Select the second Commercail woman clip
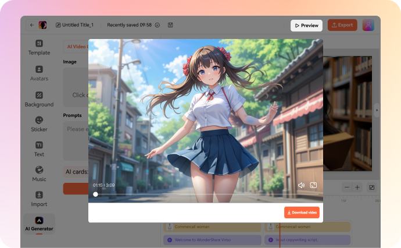The height and width of the screenshot is (248, 401). click(307, 226)
